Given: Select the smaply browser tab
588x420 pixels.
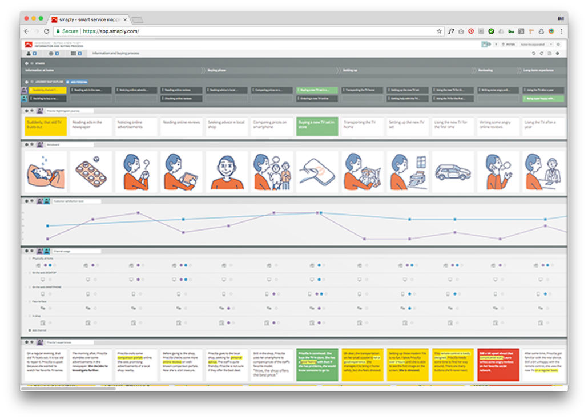Looking at the screenshot, I should (x=89, y=19).
